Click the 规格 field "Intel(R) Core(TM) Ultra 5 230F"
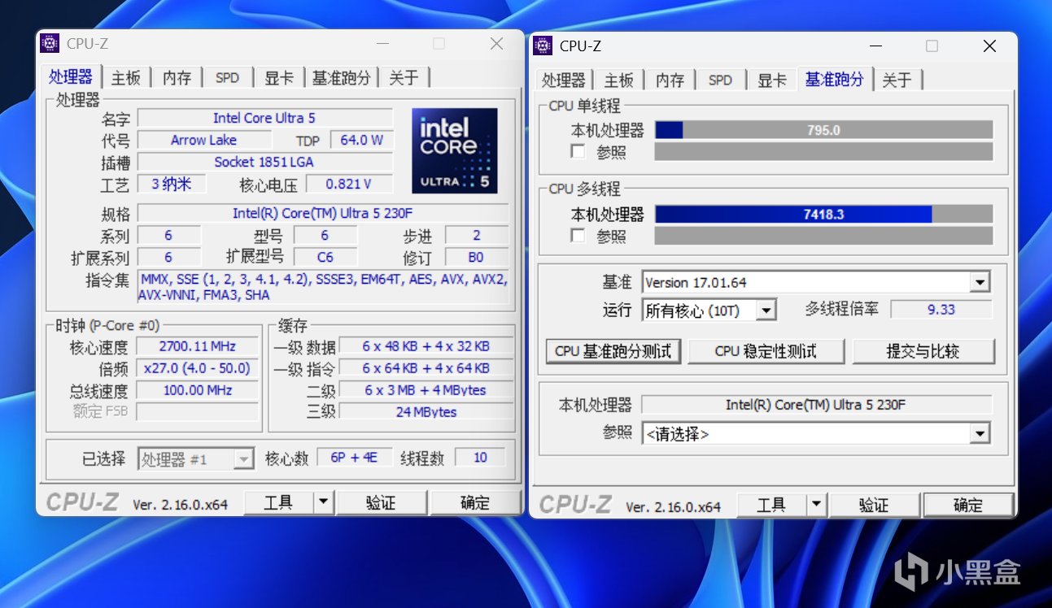1052x608 pixels. (x=323, y=214)
